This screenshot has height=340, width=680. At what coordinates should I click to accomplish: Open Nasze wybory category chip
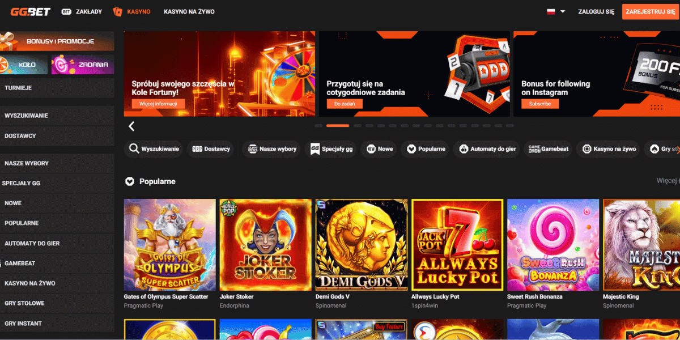click(x=272, y=149)
